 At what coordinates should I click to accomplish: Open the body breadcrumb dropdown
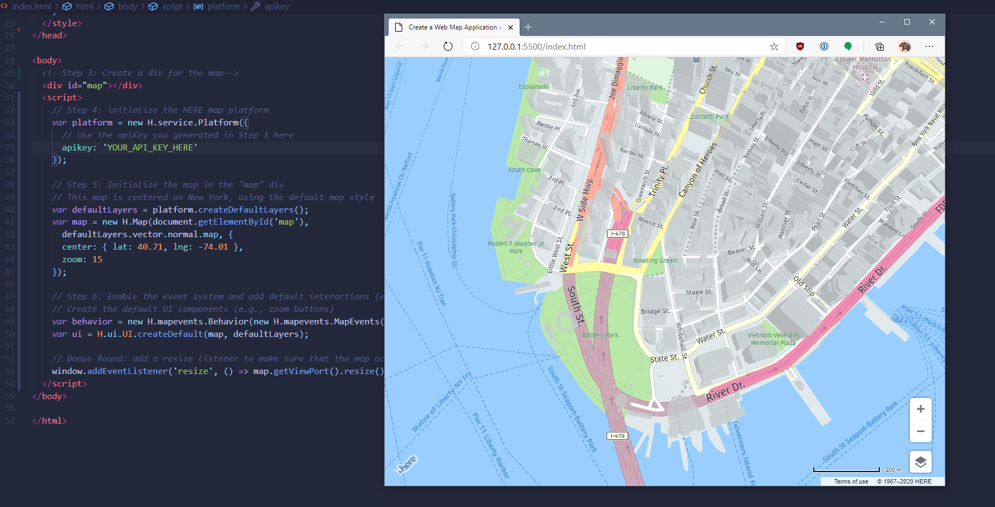[x=128, y=7]
